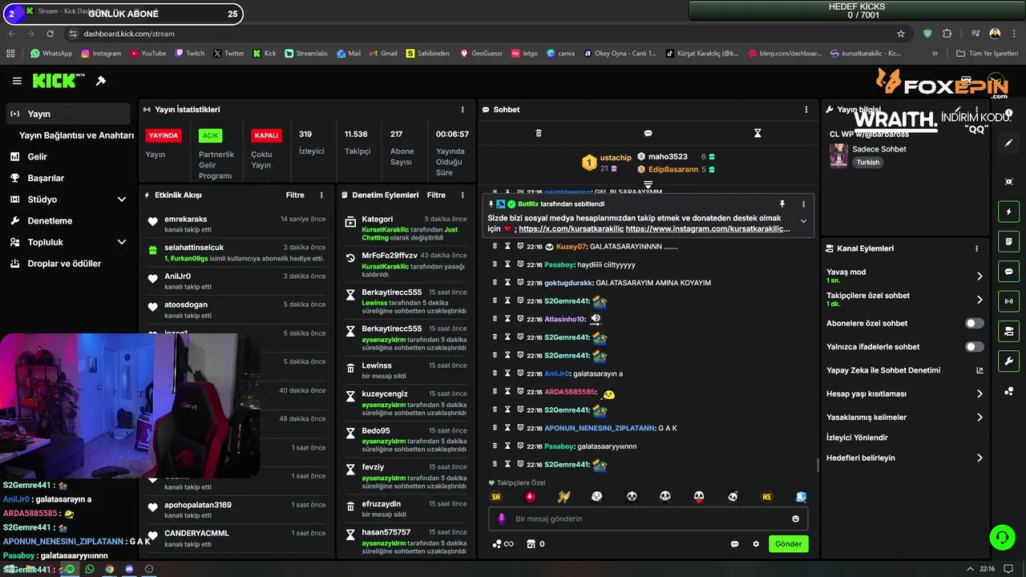Open Hedefleri belirleyin settings arrow
This screenshot has height=577, width=1026.
click(980, 458)
